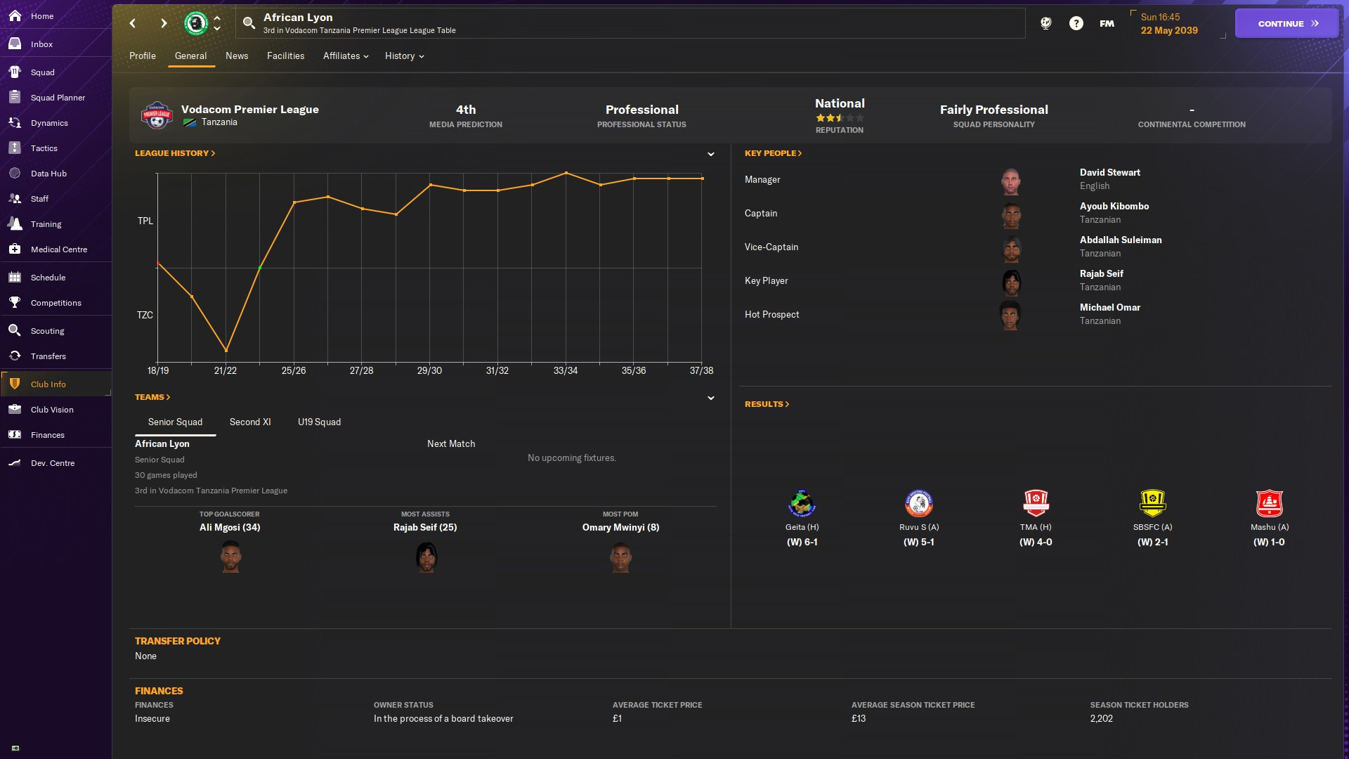
Task: Collapse the League History panel chevron
Action: click(710, 154)
